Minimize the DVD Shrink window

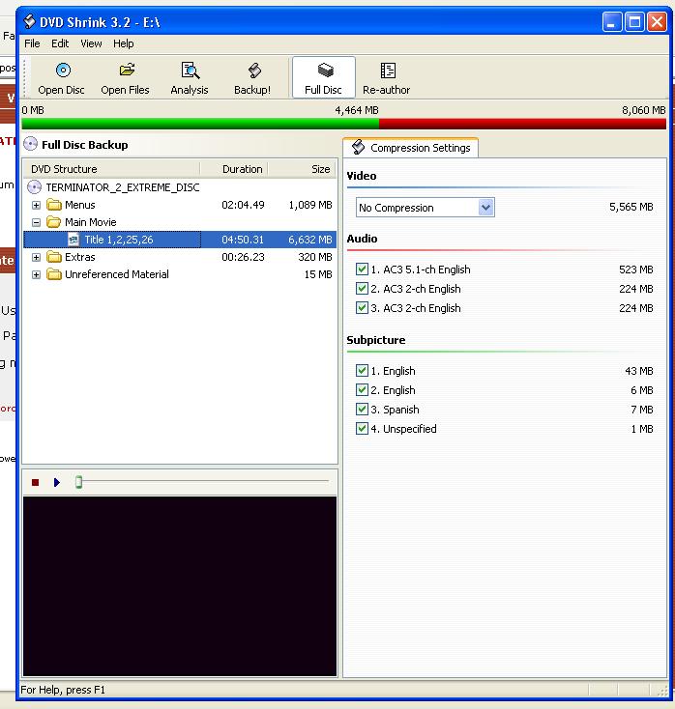(611, 21)
